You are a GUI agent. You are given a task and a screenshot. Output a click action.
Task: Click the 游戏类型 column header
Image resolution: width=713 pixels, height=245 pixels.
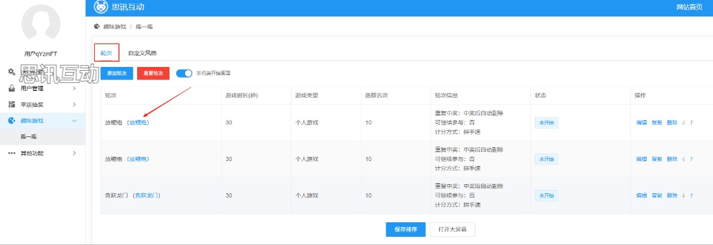(x=307, y=96)
